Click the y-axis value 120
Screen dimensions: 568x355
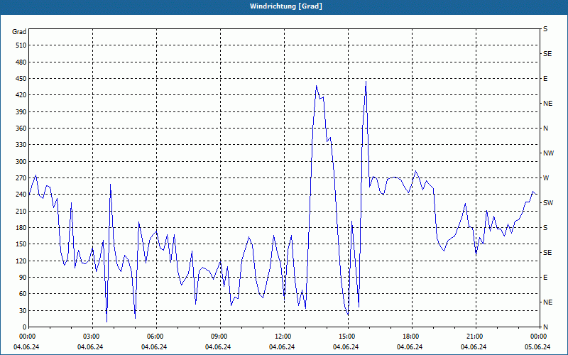click(21, 261)
